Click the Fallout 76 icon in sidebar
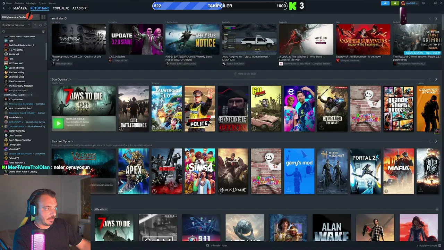 (6, 158)
